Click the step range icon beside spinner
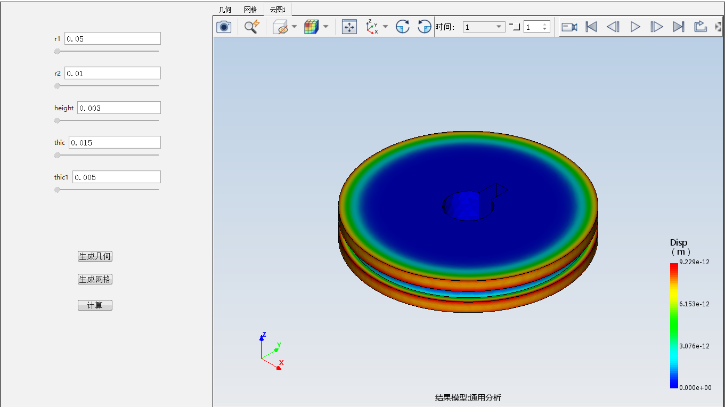This screenshot has width=725, height=407. pyautogui.click(x=515, y=27)
